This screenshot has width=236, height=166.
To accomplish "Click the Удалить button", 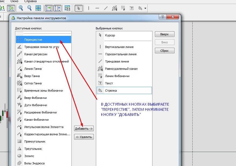I will (x=84, y=137).
